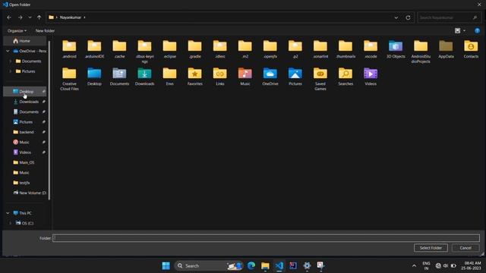Open File Explorer from the taskbar
This screenshot has width=486, height=273.
tap(265, 265)
